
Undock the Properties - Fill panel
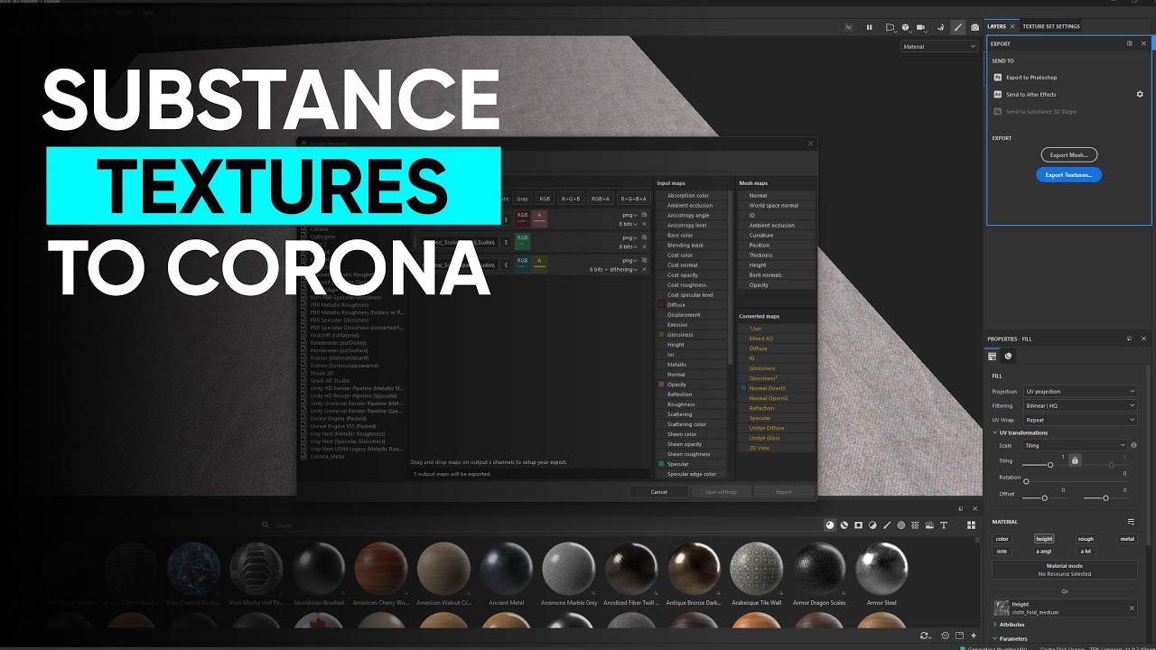(x=1129, y=339)
